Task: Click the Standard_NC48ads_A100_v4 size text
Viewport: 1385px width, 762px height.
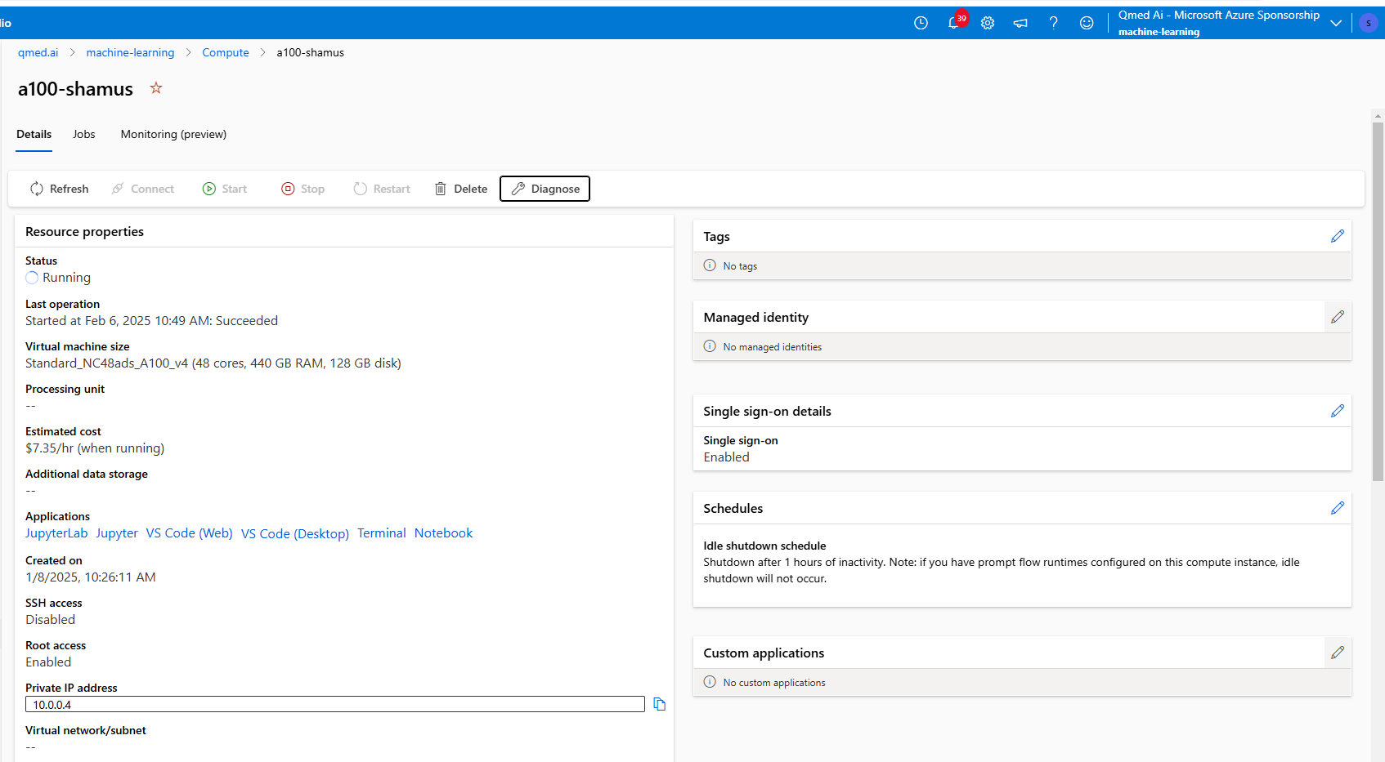Action: (x=213, y=363)
